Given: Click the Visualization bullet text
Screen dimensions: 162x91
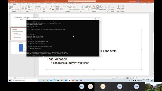Looking at the screenshot, I should click(x=58, y=59).
